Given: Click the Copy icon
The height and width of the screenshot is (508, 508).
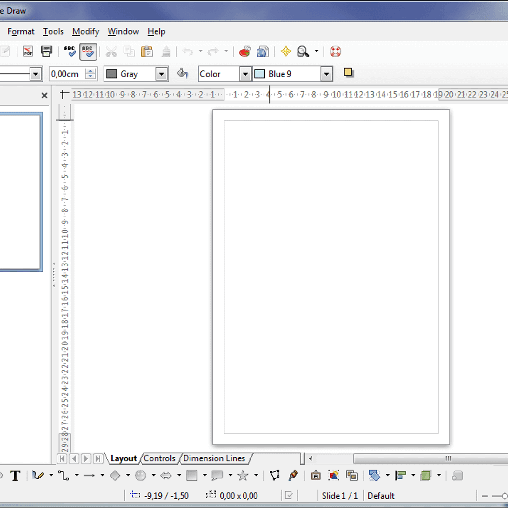Looking at the screenshot, I should click(x=129, y=51).
